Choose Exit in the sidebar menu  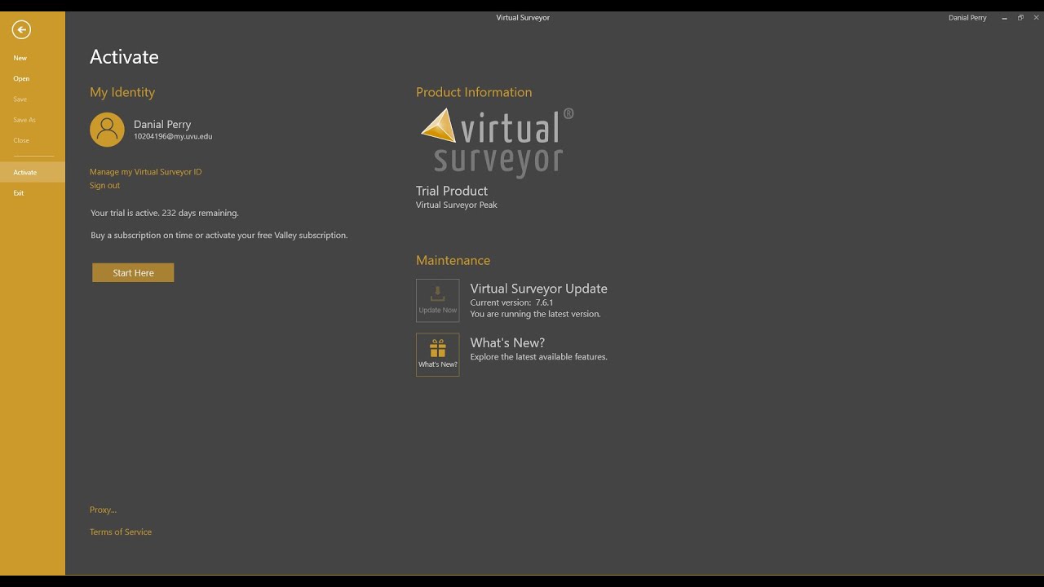(x=19, y=193)
